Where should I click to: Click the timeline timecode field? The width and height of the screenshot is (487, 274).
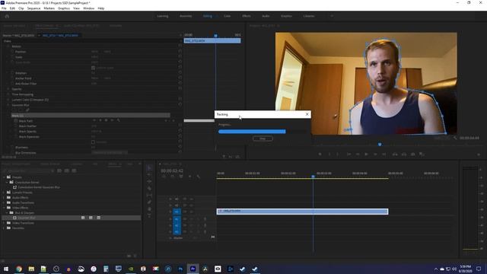pos(172,170)
